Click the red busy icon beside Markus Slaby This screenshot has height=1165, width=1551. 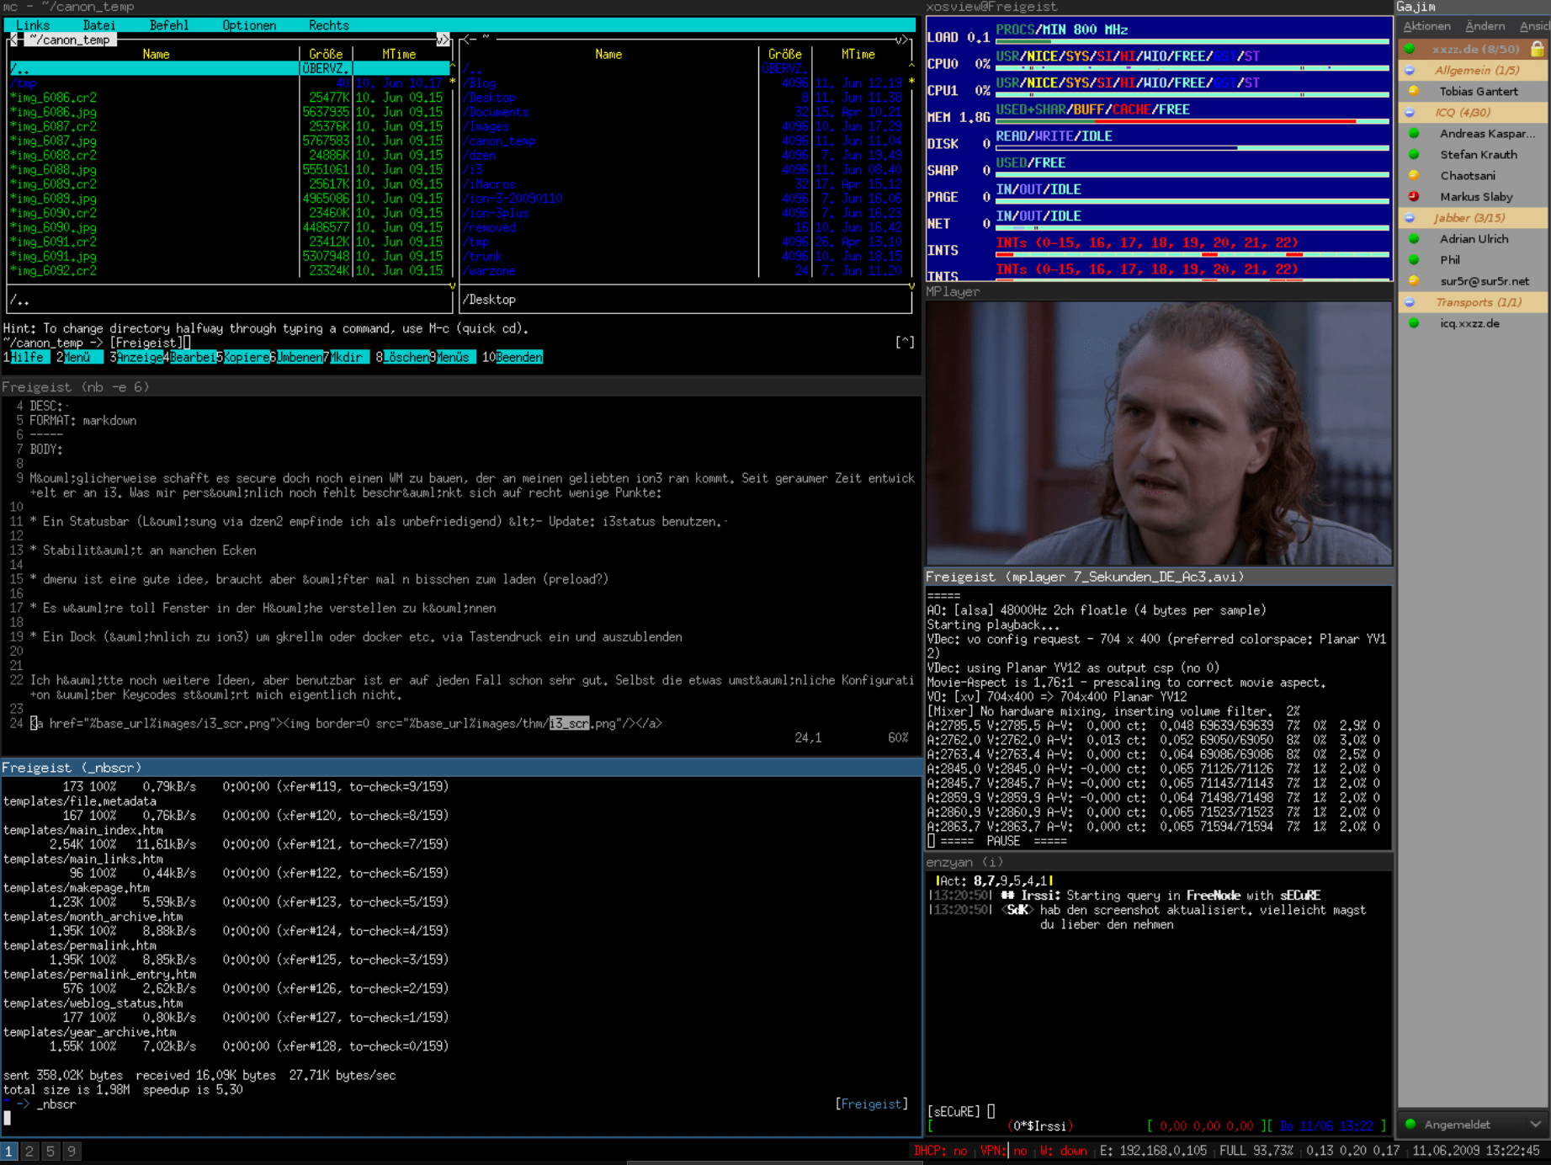(x=1414, y=196)
